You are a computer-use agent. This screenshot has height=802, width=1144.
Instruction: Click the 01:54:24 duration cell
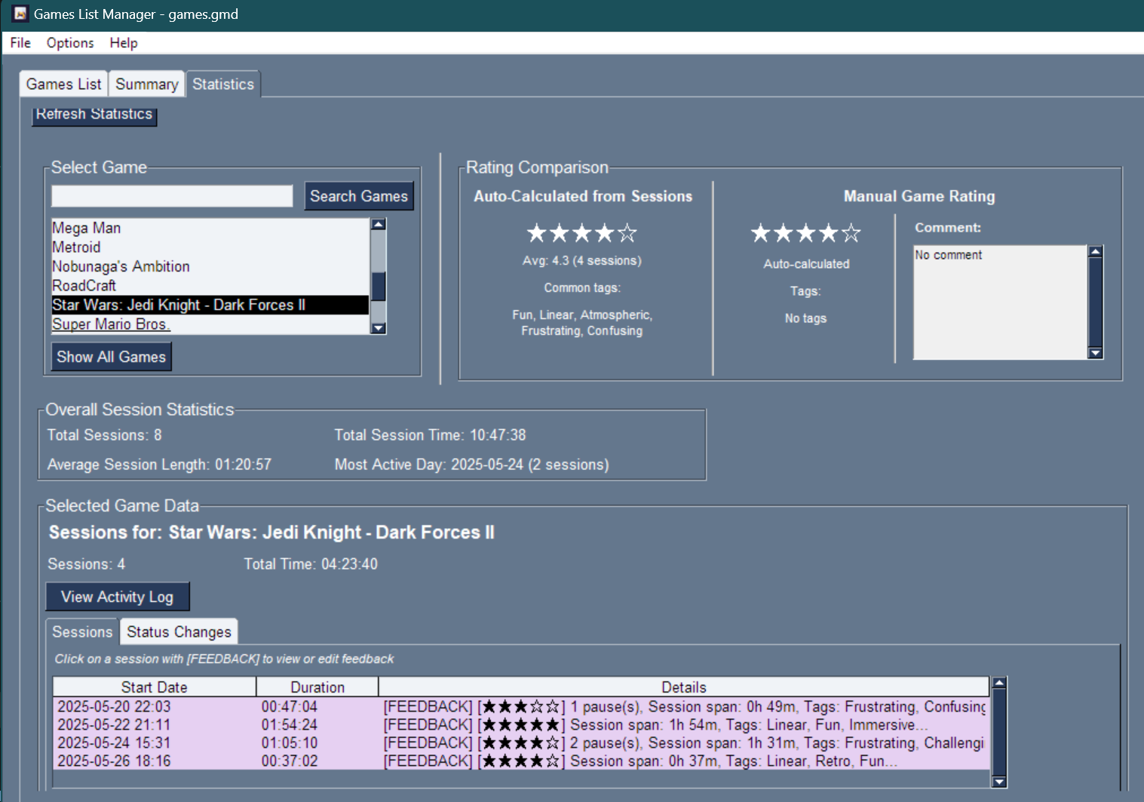point(290,725)
